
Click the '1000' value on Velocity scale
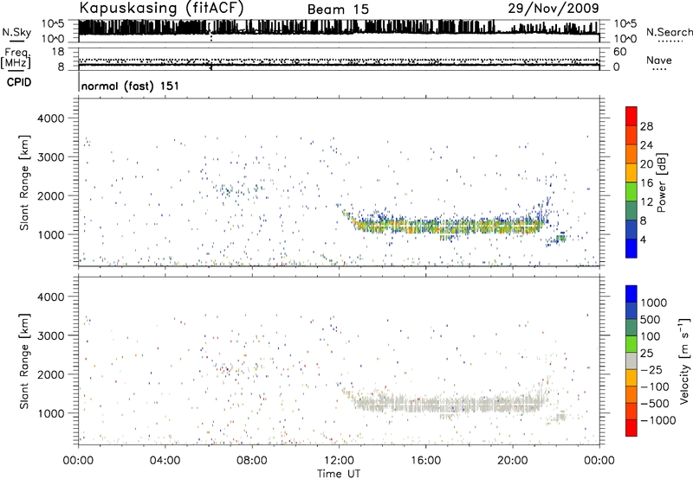(654, 303)
